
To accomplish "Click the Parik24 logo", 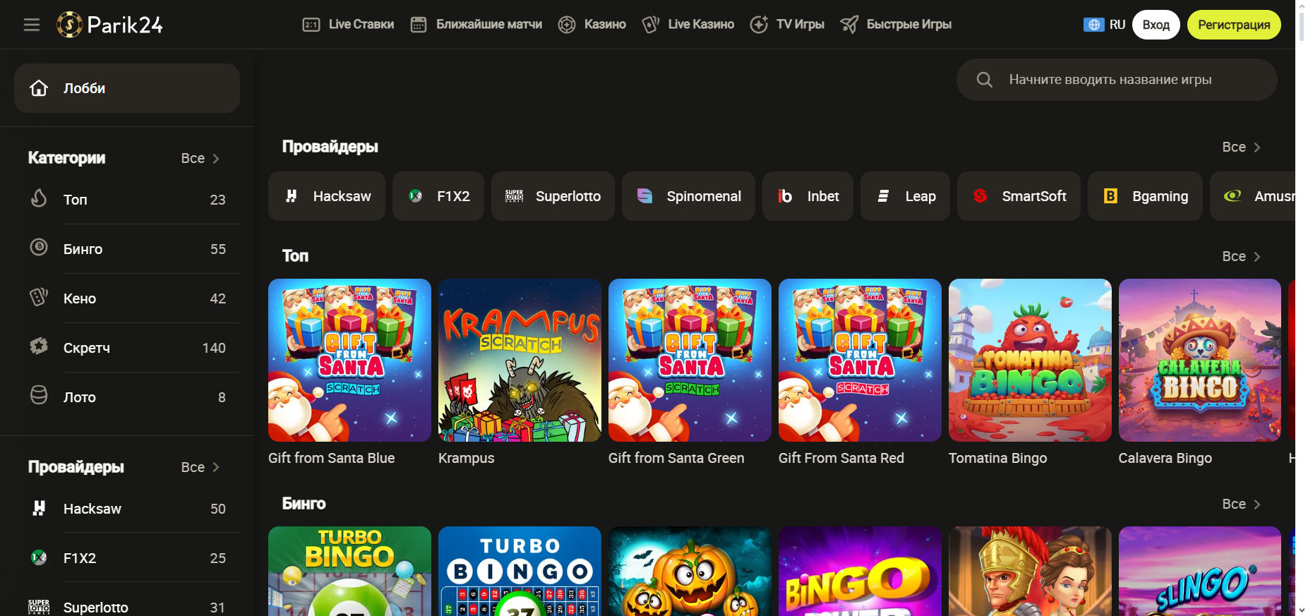I will (x=109, y=25).
